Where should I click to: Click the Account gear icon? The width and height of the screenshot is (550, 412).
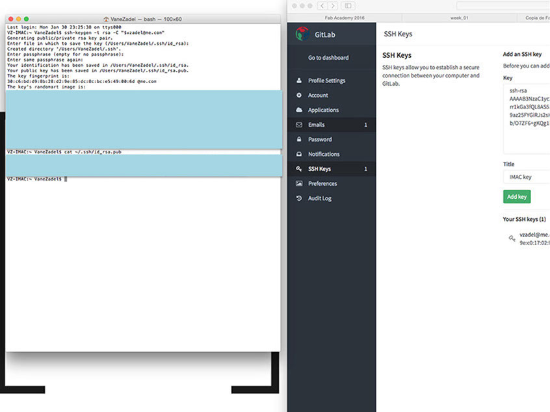(x=299, y=95)
